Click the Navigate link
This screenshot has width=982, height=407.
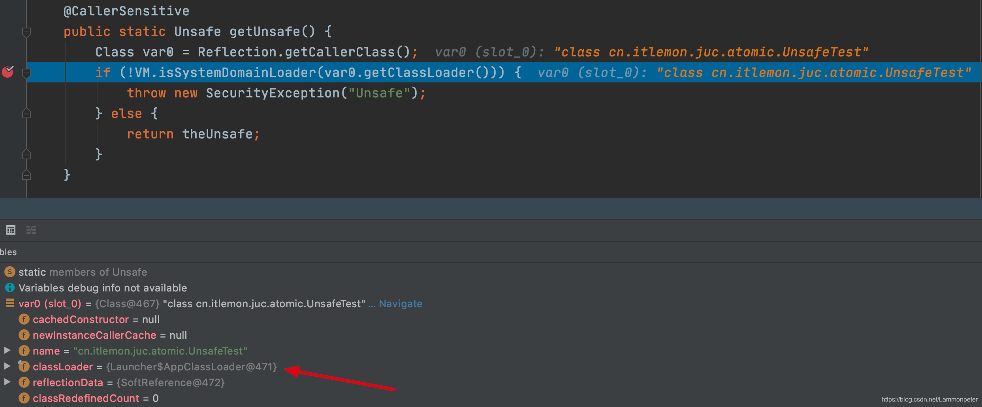(x=401, y=304)
